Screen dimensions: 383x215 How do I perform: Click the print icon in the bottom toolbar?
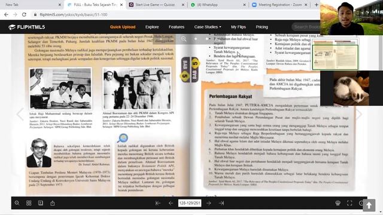click(x=338, y=203)
